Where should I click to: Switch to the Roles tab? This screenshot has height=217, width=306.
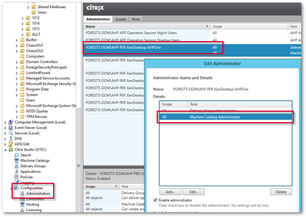click(136, 19)
